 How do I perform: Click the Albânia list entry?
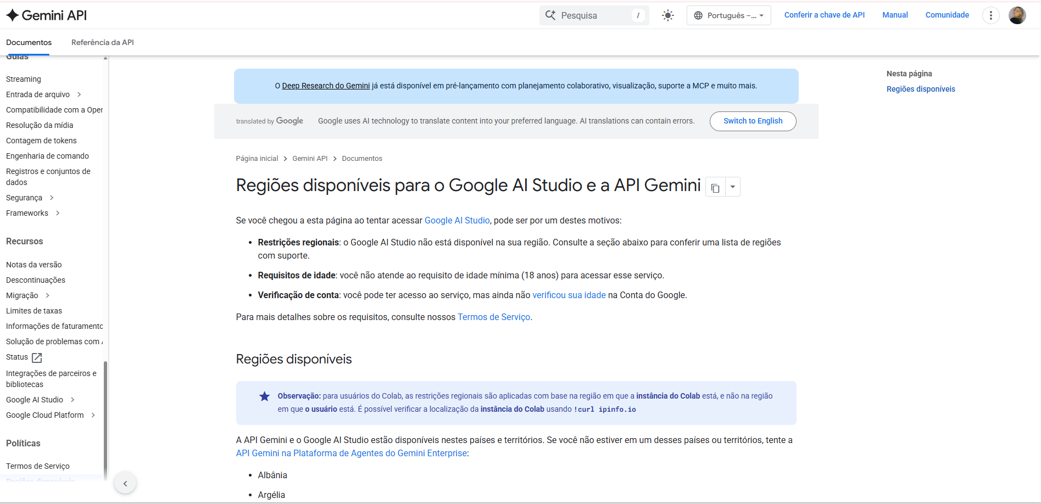tap(272, 475)
